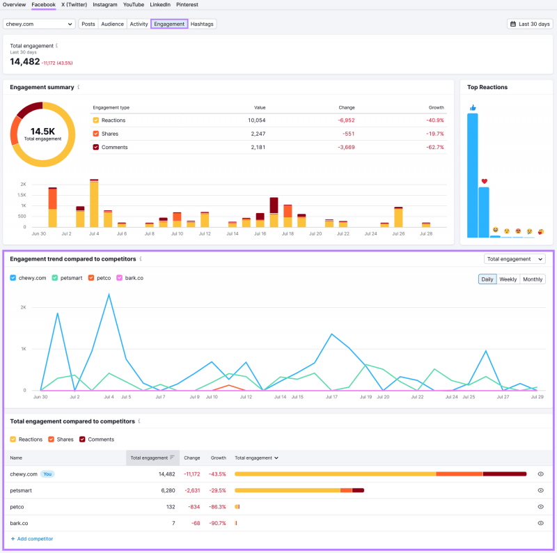Click the Growth column header in competitors table
557x553 pixels.
point(218,458)
